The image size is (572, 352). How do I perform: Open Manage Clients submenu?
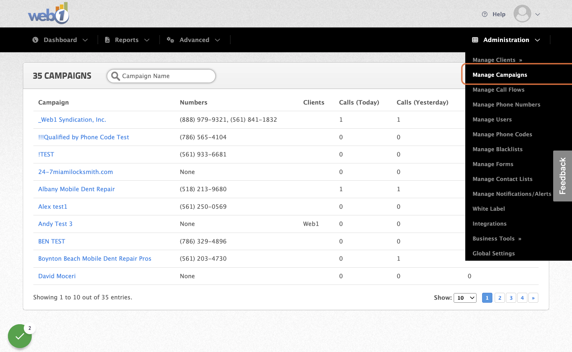click(x=497, y=60)
